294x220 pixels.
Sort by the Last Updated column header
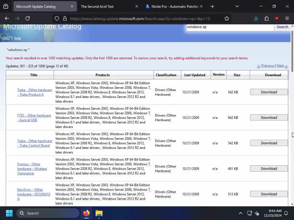click(x=195, y=75)
